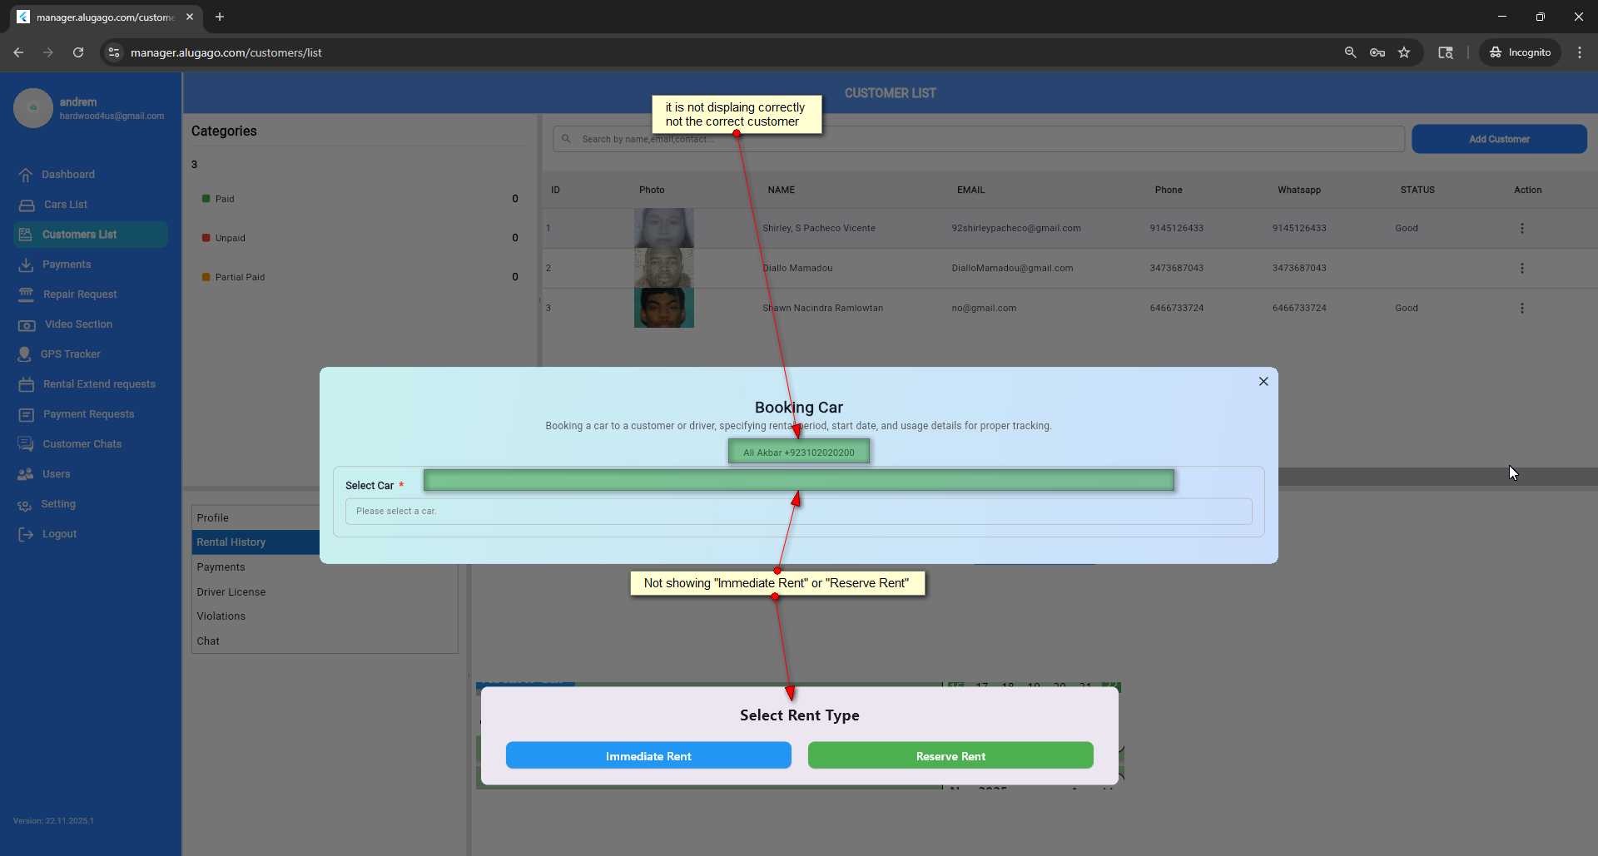
Task: Click the GPS Tracker icon
Action: [25, 354]
